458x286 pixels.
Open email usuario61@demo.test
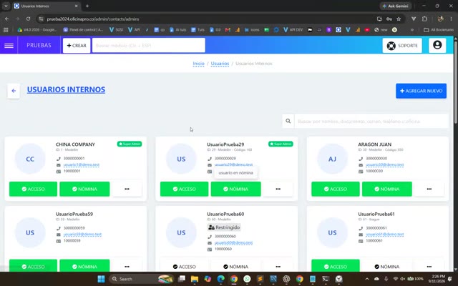click(x=385, y=234)
